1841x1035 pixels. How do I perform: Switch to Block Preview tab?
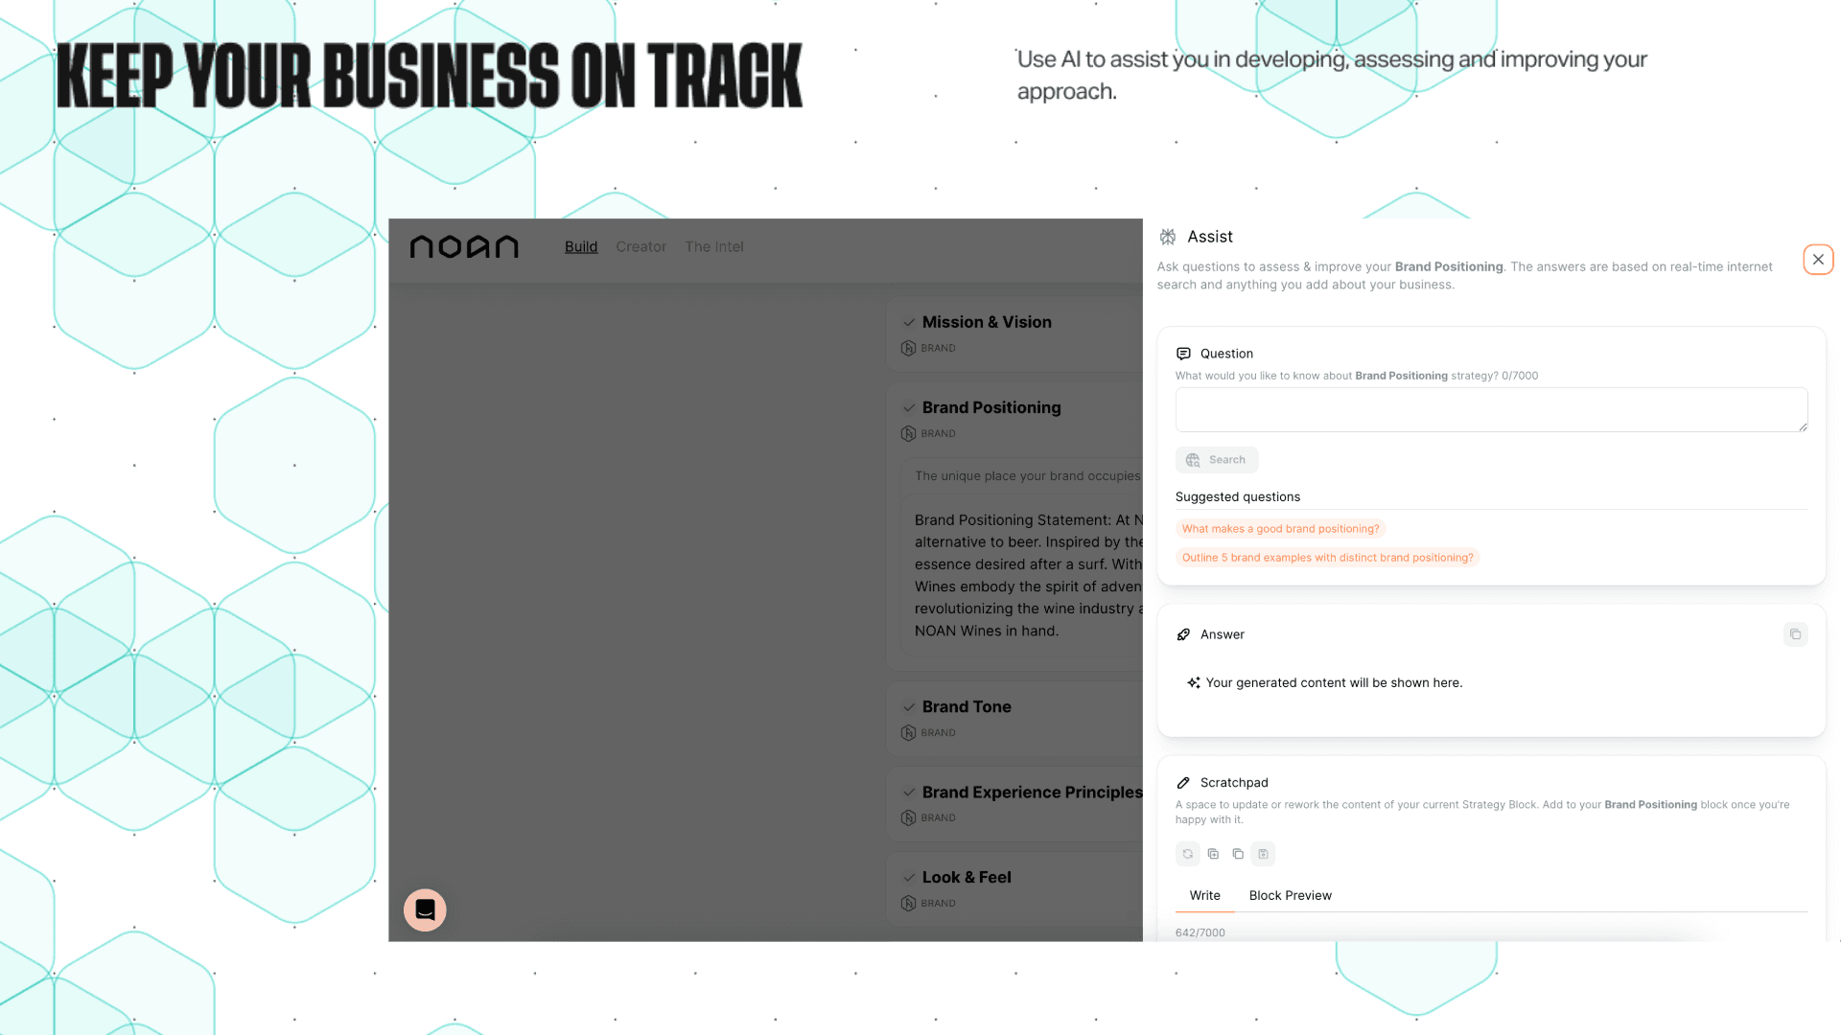(1291, 895)
